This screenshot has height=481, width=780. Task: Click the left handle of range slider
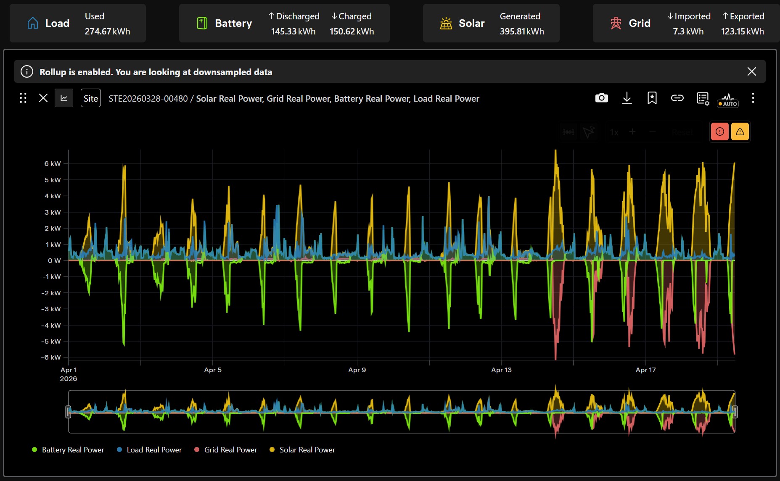[x=68, y=412]
